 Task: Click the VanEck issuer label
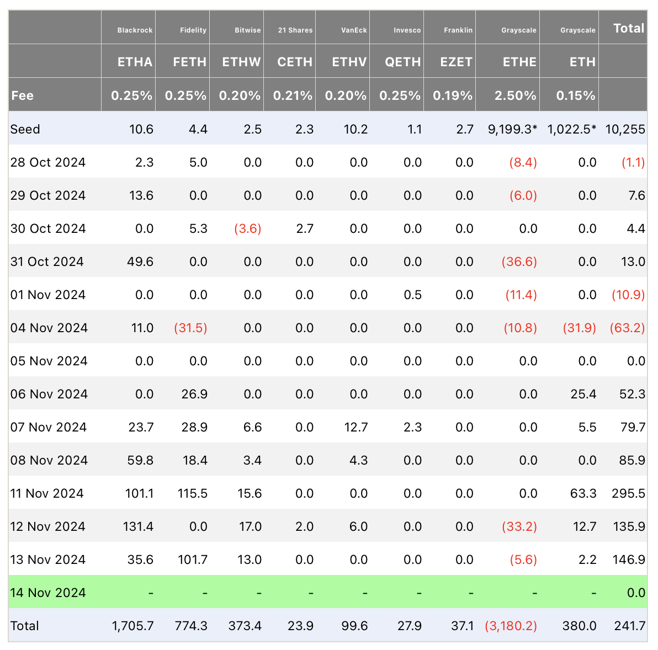[x=354, y=30]
